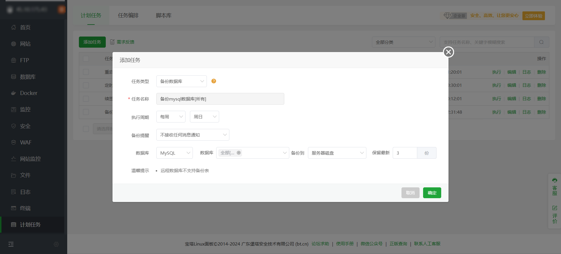Click the 评价 feedback edit icon
The width and height of the screenshot is (561, 254).
[555, 208]
